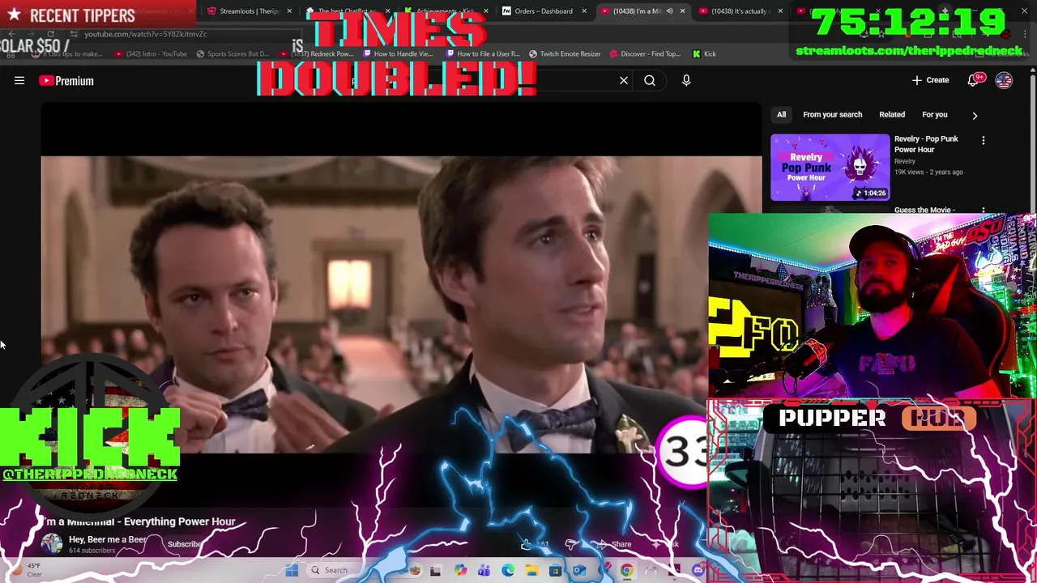Viewport: 1037px width, 583px height.
Task: Open the (1837) Redneck Pow bookmark
Action: tap(315, 54)
